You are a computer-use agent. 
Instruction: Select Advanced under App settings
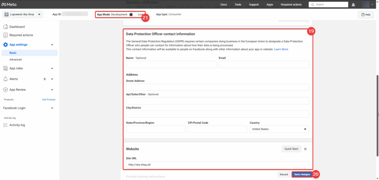click(x=16, y=59)
